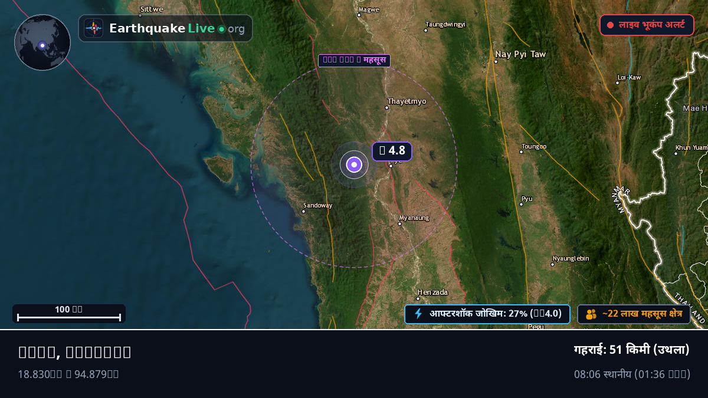Click the green live dot in the logo
The height and width of the screenshot is (398, 708).
221,29
